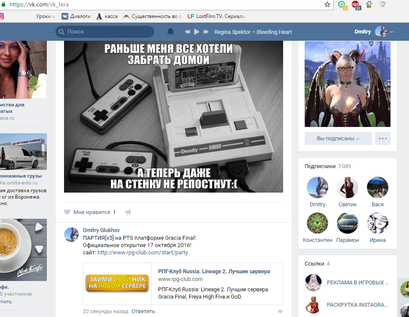
Task: Open the Подписчики 7 089 list
Action: (328, 166)
